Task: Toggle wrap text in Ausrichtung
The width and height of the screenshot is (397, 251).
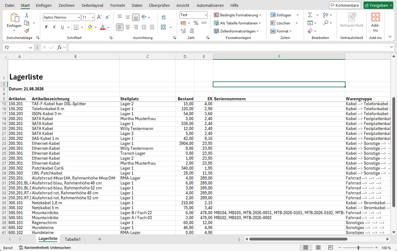Action: click(164, 17)
